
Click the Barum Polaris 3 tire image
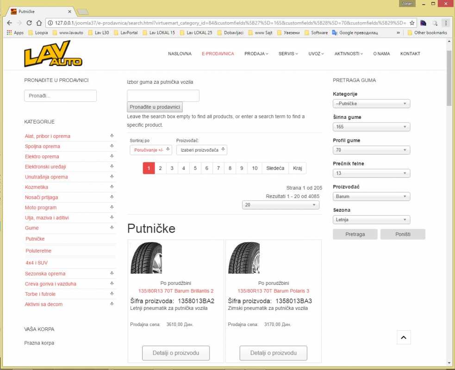coord(244,258)
